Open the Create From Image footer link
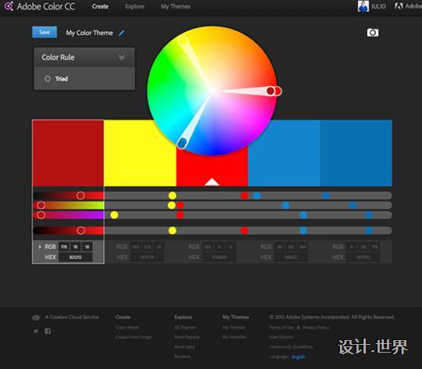422x369 pixels. [134, 337]
